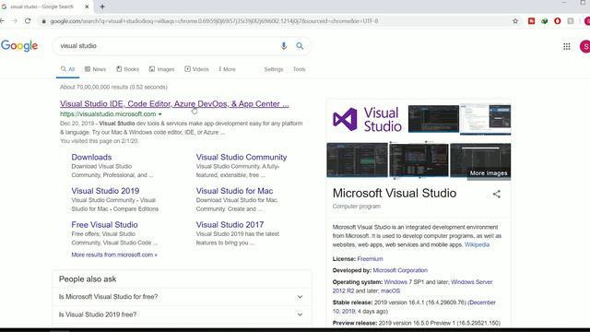This screenshot has height=332, width=590.
Task: Open the Visual Studio 2017 sitelink
Action: (x=230, y=225)
